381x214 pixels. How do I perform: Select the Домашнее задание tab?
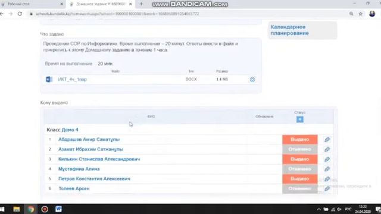tap(101, 4)
